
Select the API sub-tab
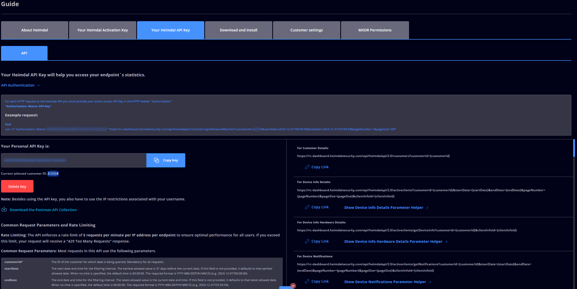point(24,53)
